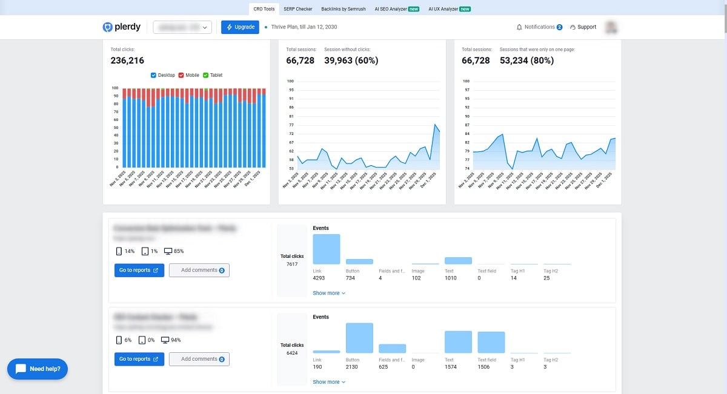
Task: Toggle the Mobile legend checkbox
Action: point(181,75)
